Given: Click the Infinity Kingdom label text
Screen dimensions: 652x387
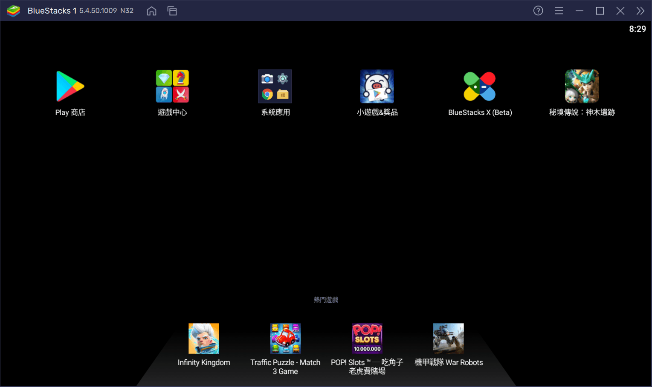Looking at the screenshot, I should [x=204, y=362].
